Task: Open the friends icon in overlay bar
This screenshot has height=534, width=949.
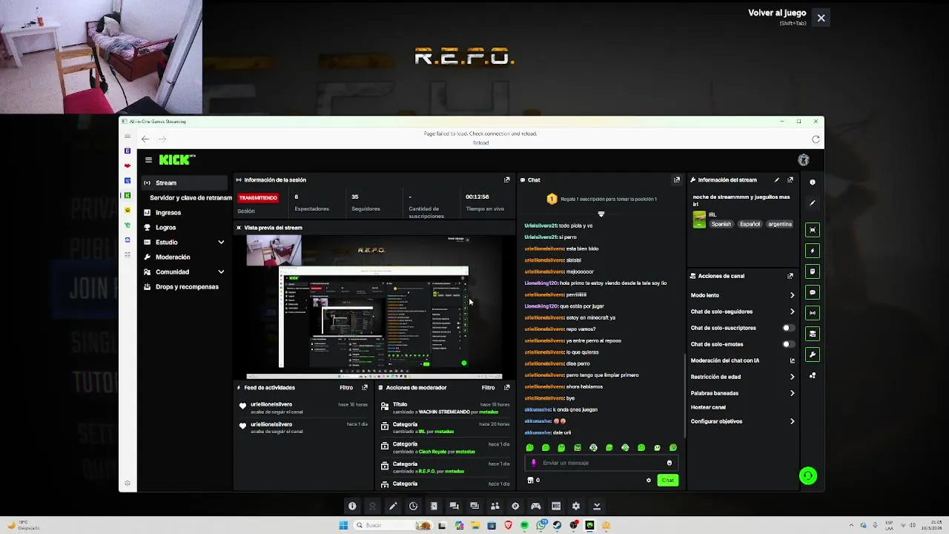Action: (495, 506)
